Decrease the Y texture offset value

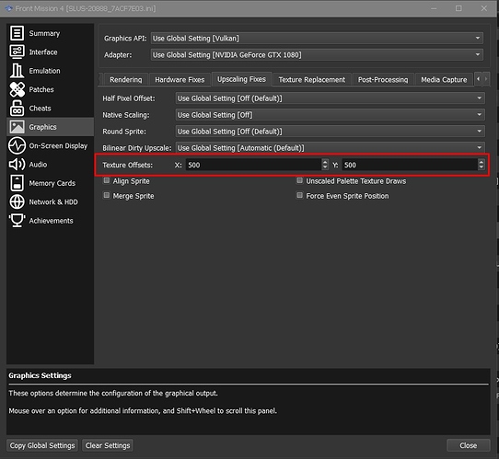point(481,167)
